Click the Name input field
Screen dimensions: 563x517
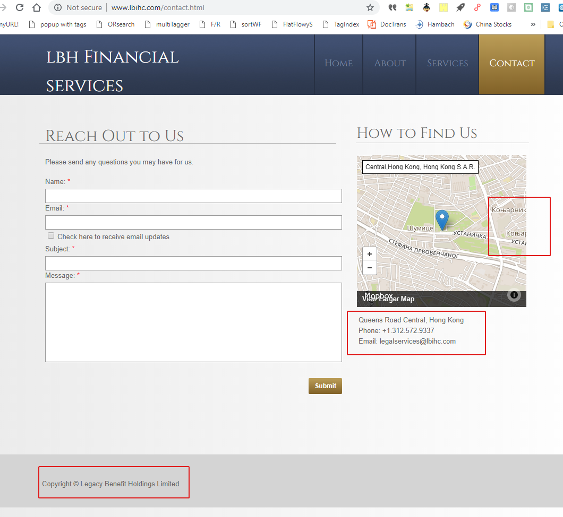tap(193, 196)
